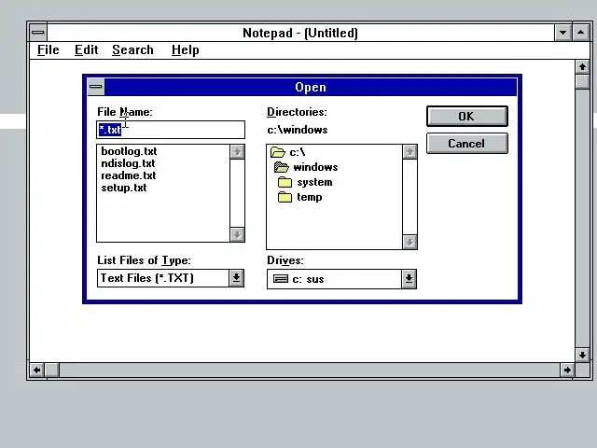Click the File Name text field
Screen dimensions: 597x448
pyautogui.click(x=171, y=130)
